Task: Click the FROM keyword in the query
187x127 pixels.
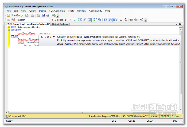Action: tap(14, 36)
